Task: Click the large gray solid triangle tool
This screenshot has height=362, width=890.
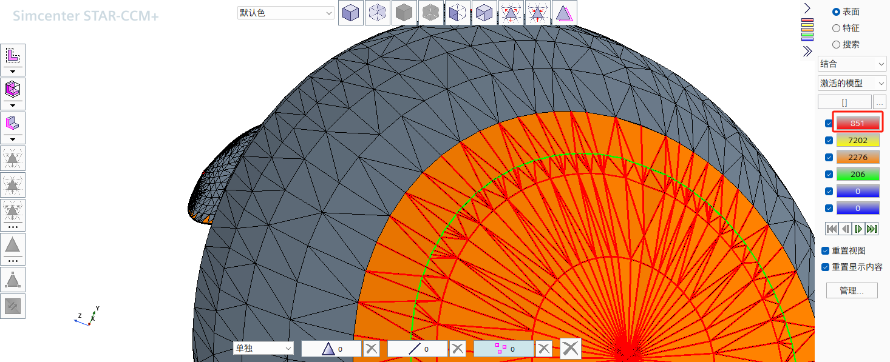Action: (x=13, y=246)
